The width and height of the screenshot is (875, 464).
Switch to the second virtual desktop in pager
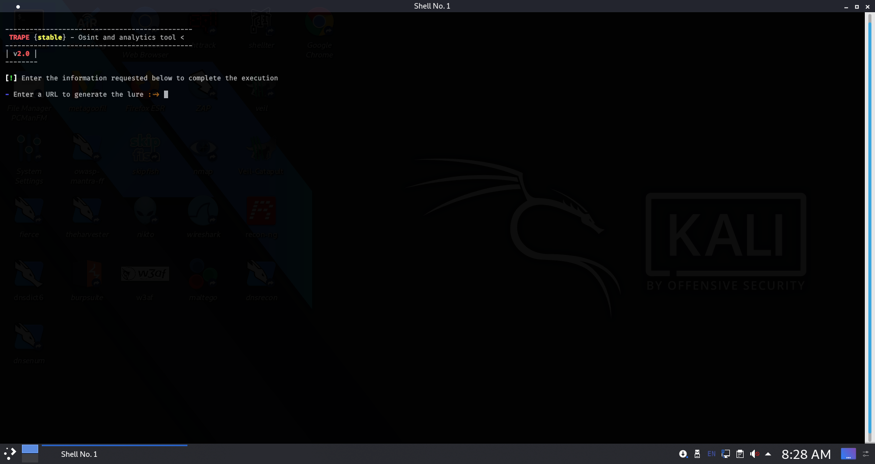[x=30, y=458]
